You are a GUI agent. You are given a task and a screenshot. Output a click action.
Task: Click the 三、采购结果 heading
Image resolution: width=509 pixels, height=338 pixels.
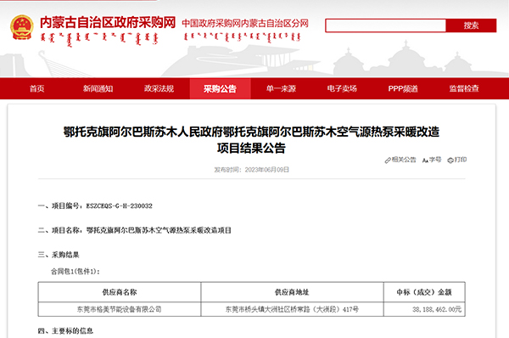pyautogui.click(x=59, y=255)
